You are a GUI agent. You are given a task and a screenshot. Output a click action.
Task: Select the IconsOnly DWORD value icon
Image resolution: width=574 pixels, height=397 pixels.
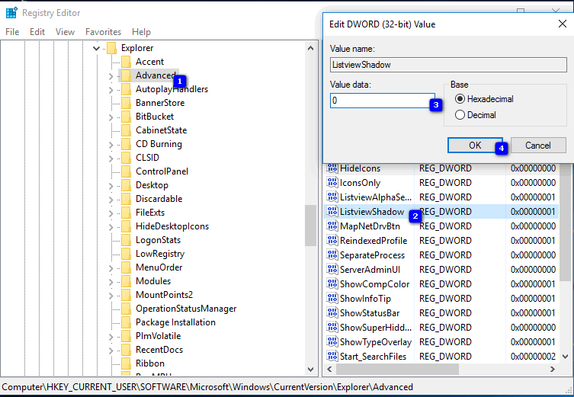(x=332, y=182)
